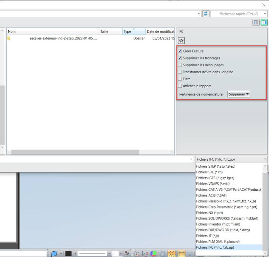Click the Dossier type cell
Image resolution: width=269 pixels, height=257 pixels.
139,38
